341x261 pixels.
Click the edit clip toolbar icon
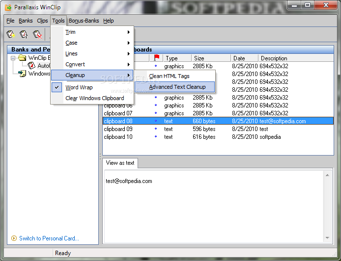click(x=24, y=34)
